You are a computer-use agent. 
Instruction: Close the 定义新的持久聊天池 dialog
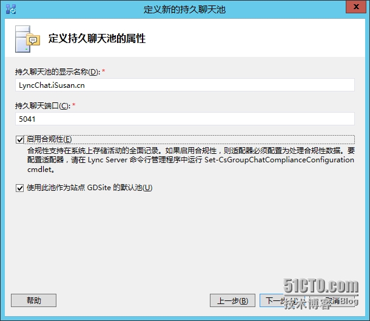356,7
